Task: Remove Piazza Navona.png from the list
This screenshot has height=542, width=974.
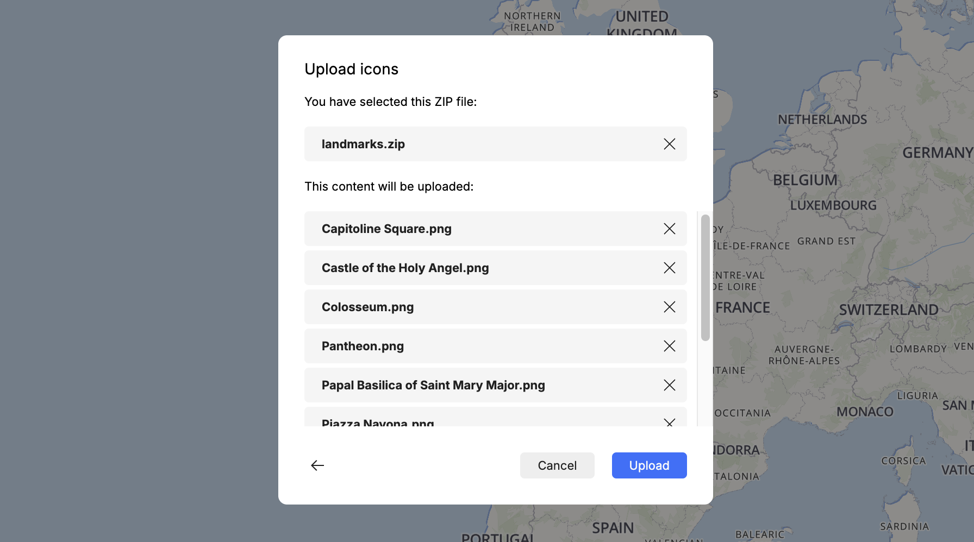Action: 669,421
